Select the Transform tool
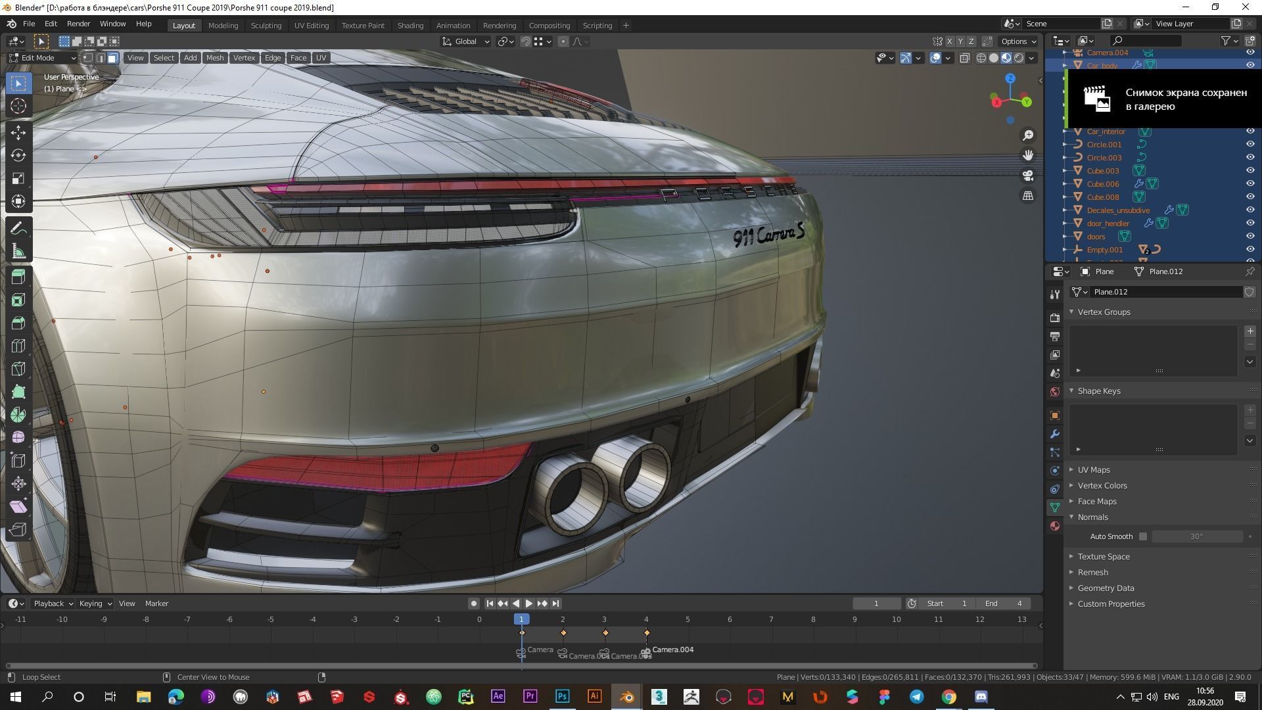The image size is (1262, 710). 18,201
